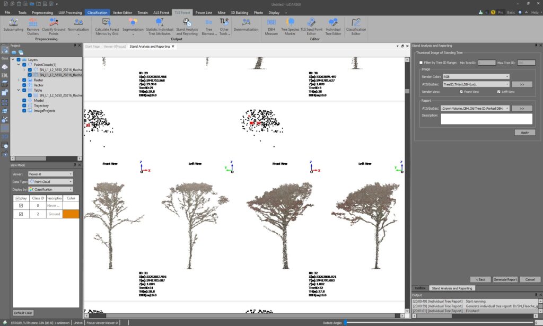The image size is (543, 326).
Task: Click the white class 0 color swatch
Action: pos(71,206)
